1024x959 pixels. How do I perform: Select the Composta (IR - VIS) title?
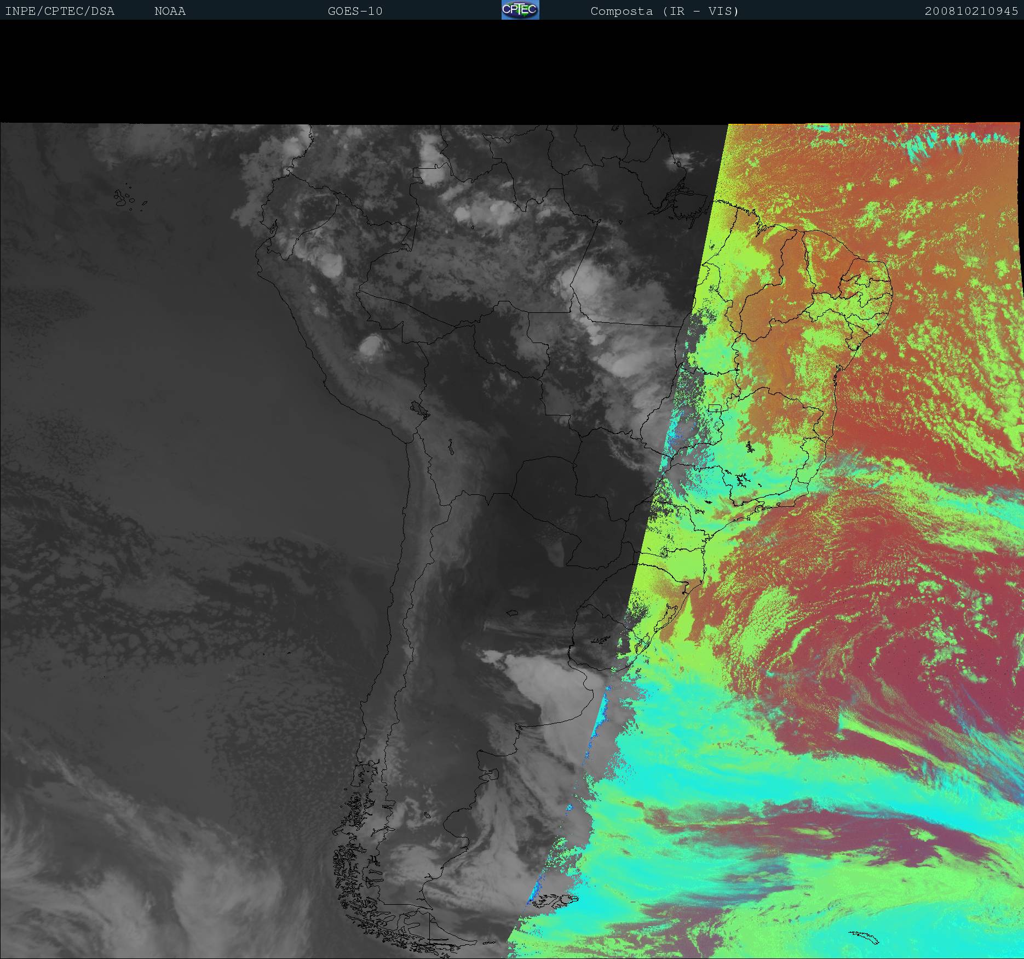[664, 11]
